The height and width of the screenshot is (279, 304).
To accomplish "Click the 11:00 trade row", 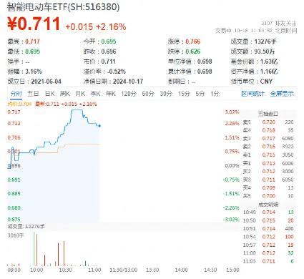I will tap(268, 253).
